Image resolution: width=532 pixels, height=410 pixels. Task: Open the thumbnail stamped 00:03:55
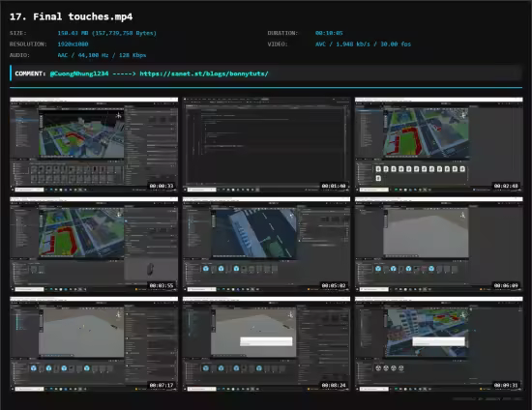tap(94, 245)
